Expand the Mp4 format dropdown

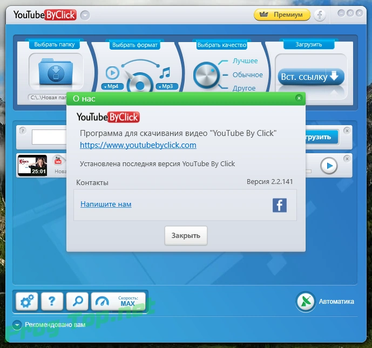point(112,86)
